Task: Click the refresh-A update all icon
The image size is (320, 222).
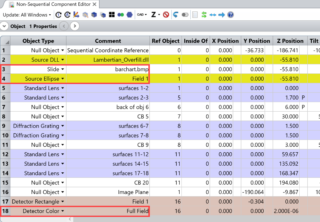Action: point(68,15)
